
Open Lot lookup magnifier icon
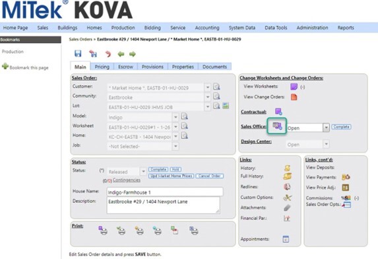(216, 106)
